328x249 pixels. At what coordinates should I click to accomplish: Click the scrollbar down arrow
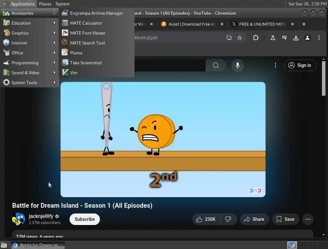click(x=324, y=235)
